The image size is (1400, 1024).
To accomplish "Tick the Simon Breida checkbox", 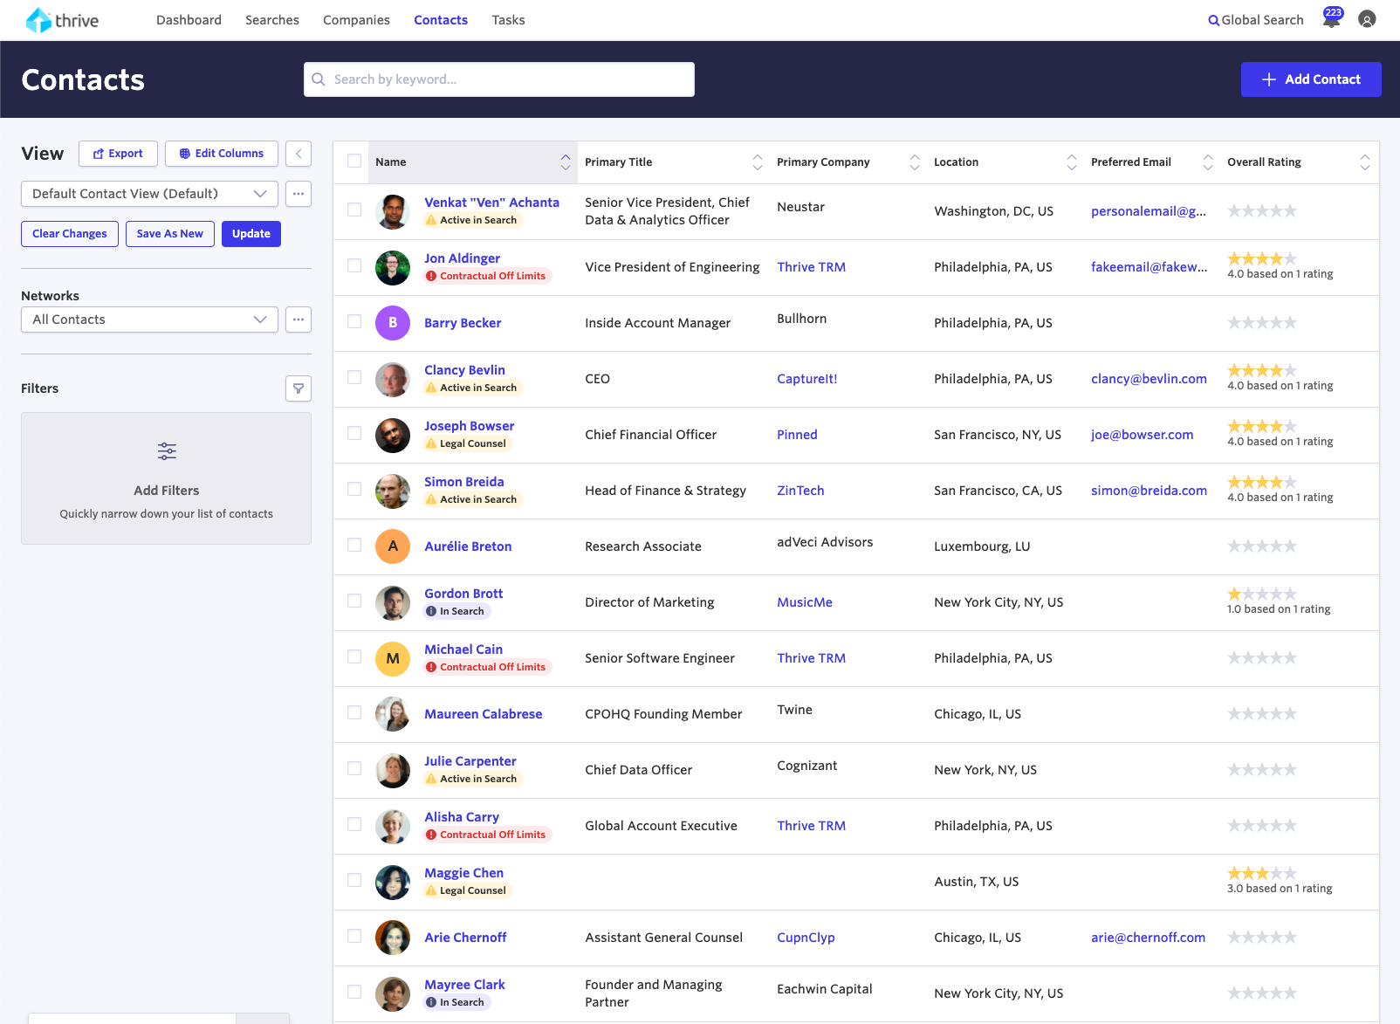I will point(354,489).
